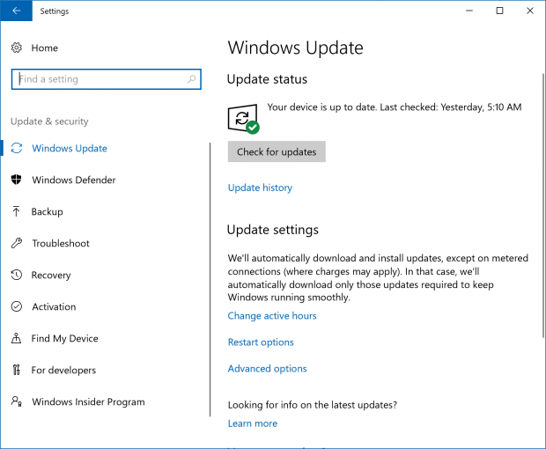Click the 'Update & security' heading text
Image resolution: width=546 pixels, height=449 pixels.
tap(49, 121)
